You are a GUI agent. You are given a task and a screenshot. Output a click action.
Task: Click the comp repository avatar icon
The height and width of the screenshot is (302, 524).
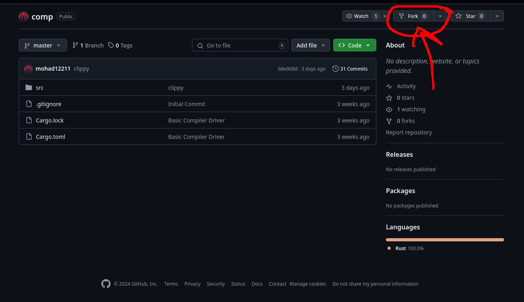coord(24,16)
